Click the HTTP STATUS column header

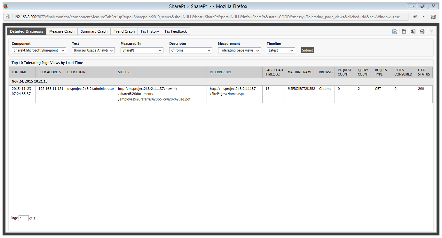point(424,72)
